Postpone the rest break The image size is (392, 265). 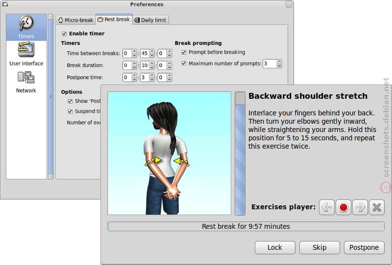coord(364,247)
